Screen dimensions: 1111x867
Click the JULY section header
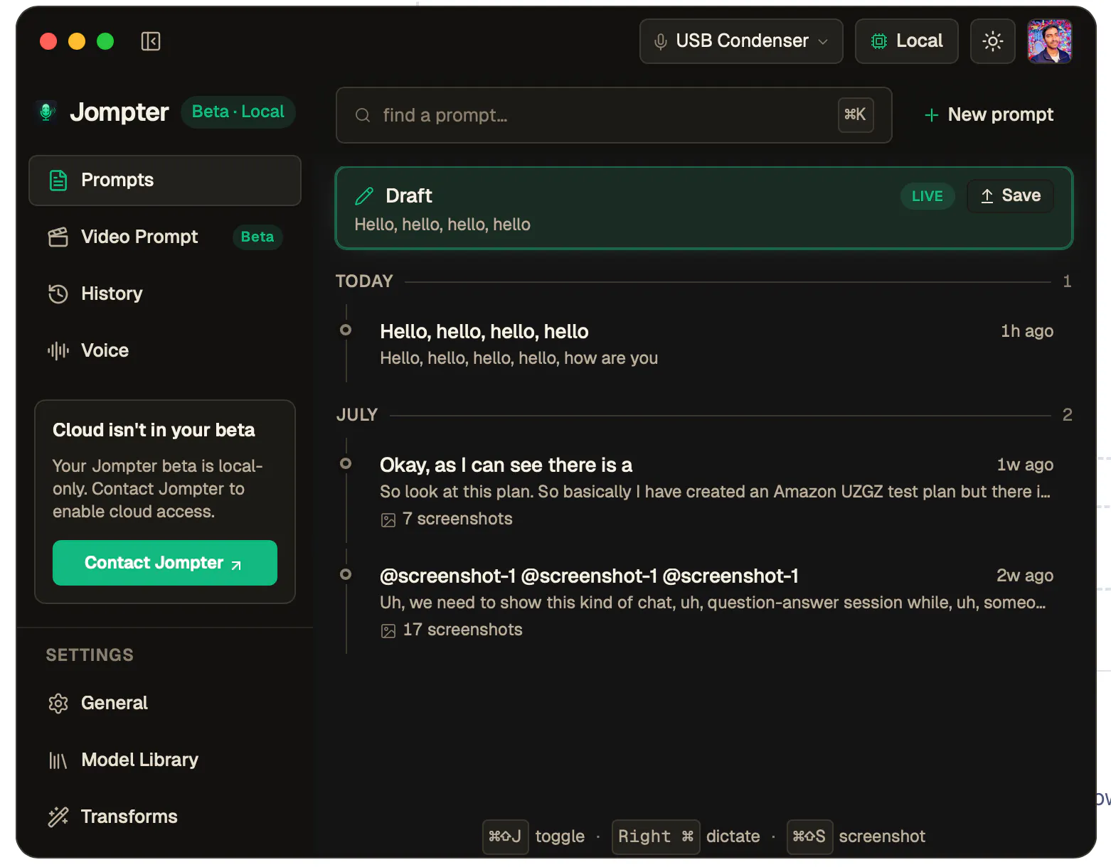[x=357, y=415]
